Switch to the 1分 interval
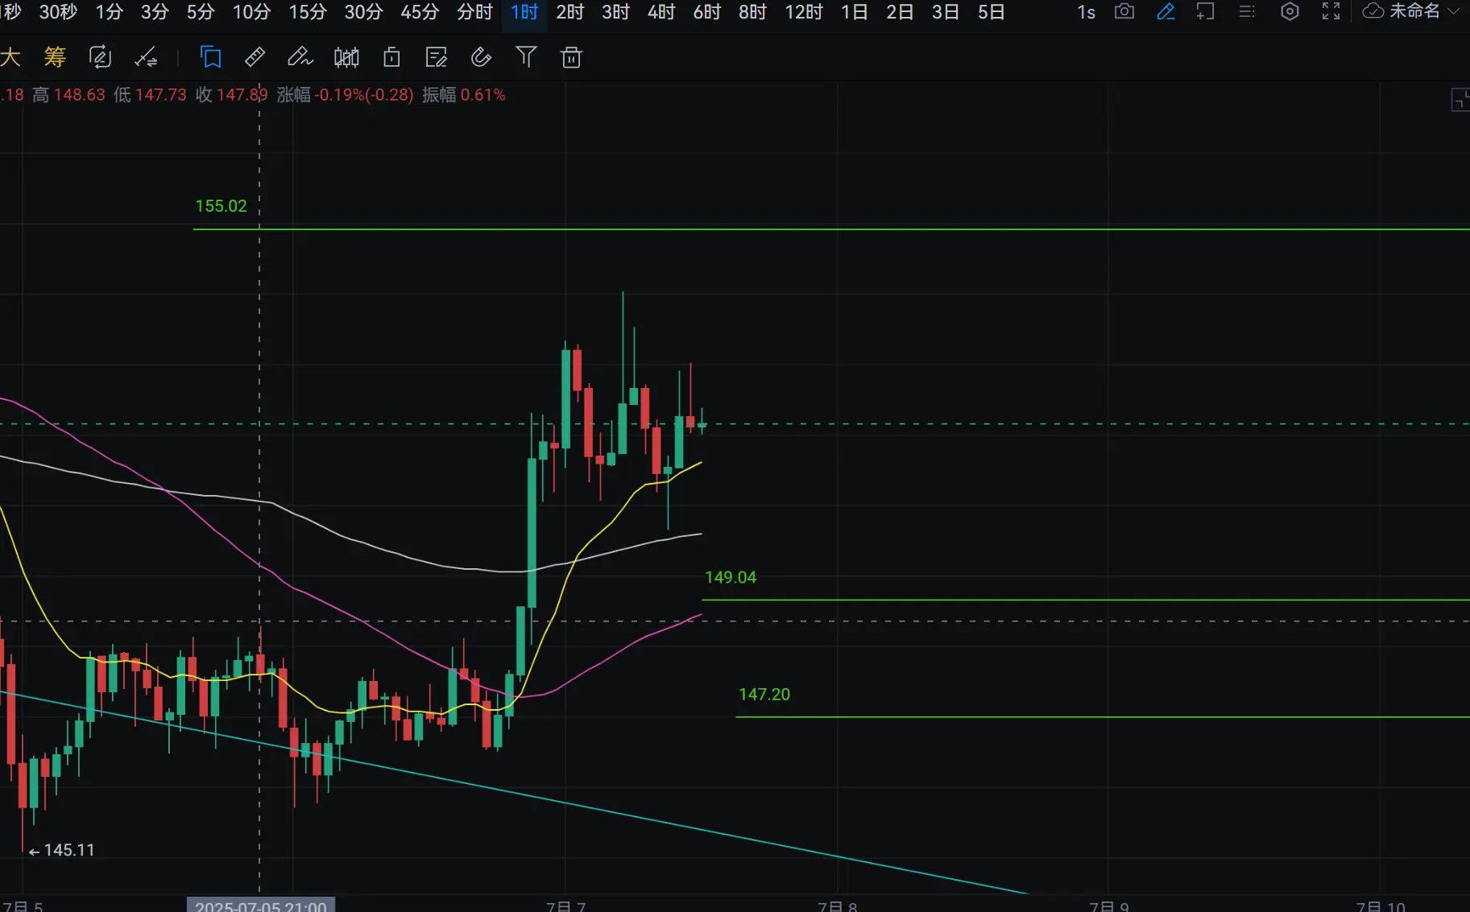Viewport: 1470px width, 912px height. point(109,12)
